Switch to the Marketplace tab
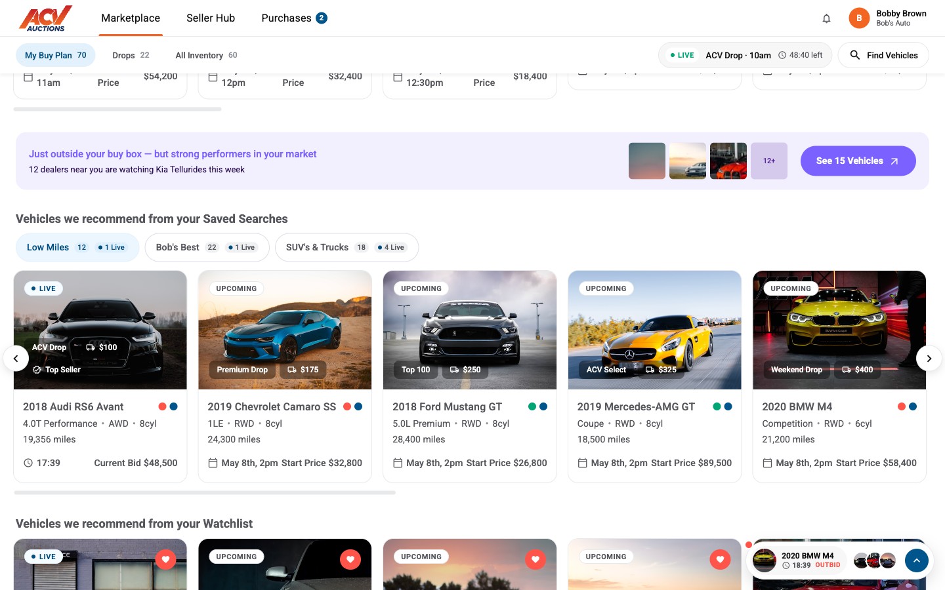Viewport: 945px width, 590px height. [x=131, y=18]
